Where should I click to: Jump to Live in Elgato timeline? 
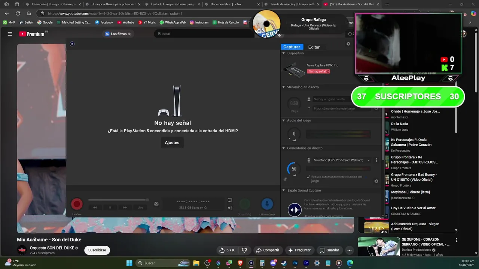(140, 207)
